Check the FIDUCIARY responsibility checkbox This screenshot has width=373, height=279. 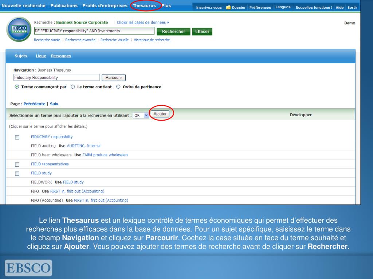click(17, 137)
